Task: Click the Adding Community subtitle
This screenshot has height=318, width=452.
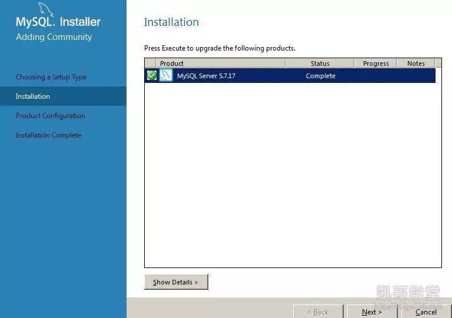Action: 54,37
